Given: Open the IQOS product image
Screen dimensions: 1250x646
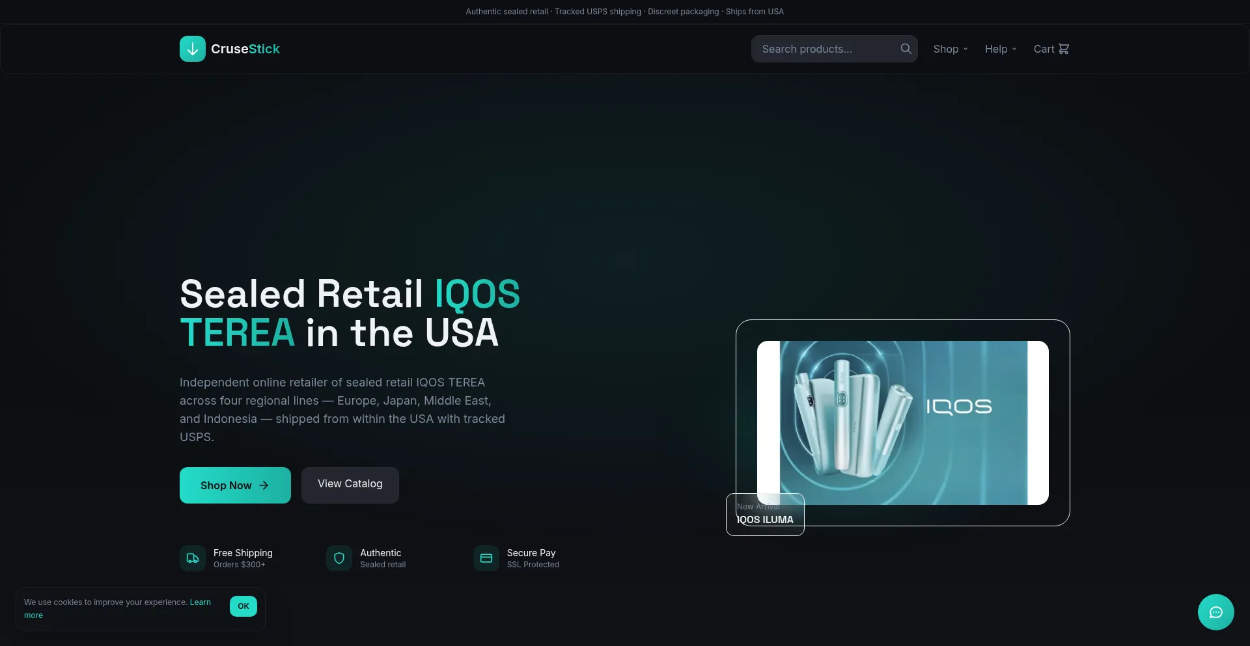Looking at the screenshot, I should coord(903,423).
